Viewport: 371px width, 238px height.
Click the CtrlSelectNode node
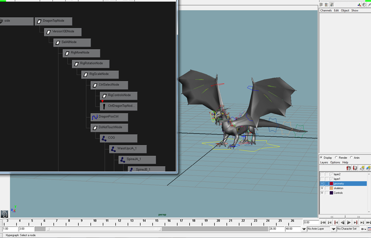pos(109,85)
